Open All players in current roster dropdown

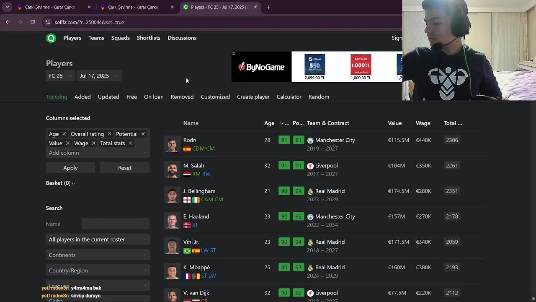pyautogui.click(x=98, y=240)
